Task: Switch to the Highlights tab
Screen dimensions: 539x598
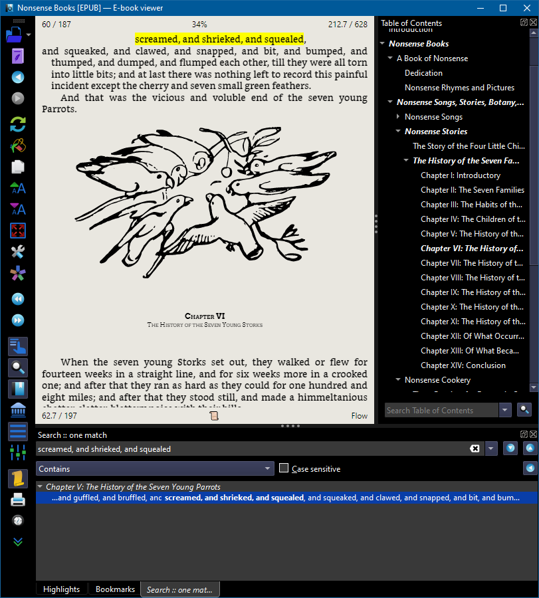Action: [61, 589]
